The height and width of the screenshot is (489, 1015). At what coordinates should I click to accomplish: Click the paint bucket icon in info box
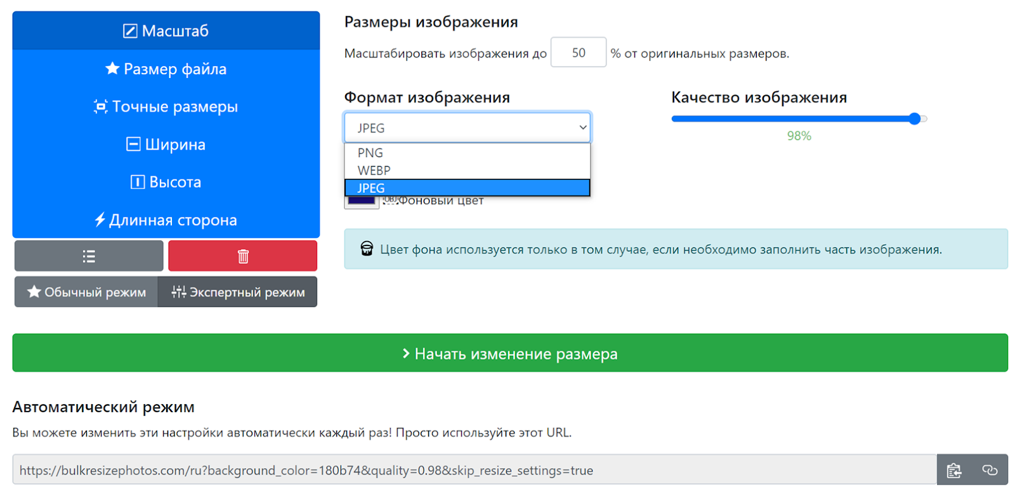[367, 249]
